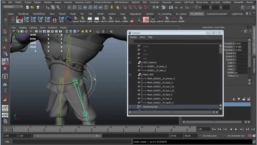Collapse the GEO_Samurai group in Outliner

(x=130, y=63)
